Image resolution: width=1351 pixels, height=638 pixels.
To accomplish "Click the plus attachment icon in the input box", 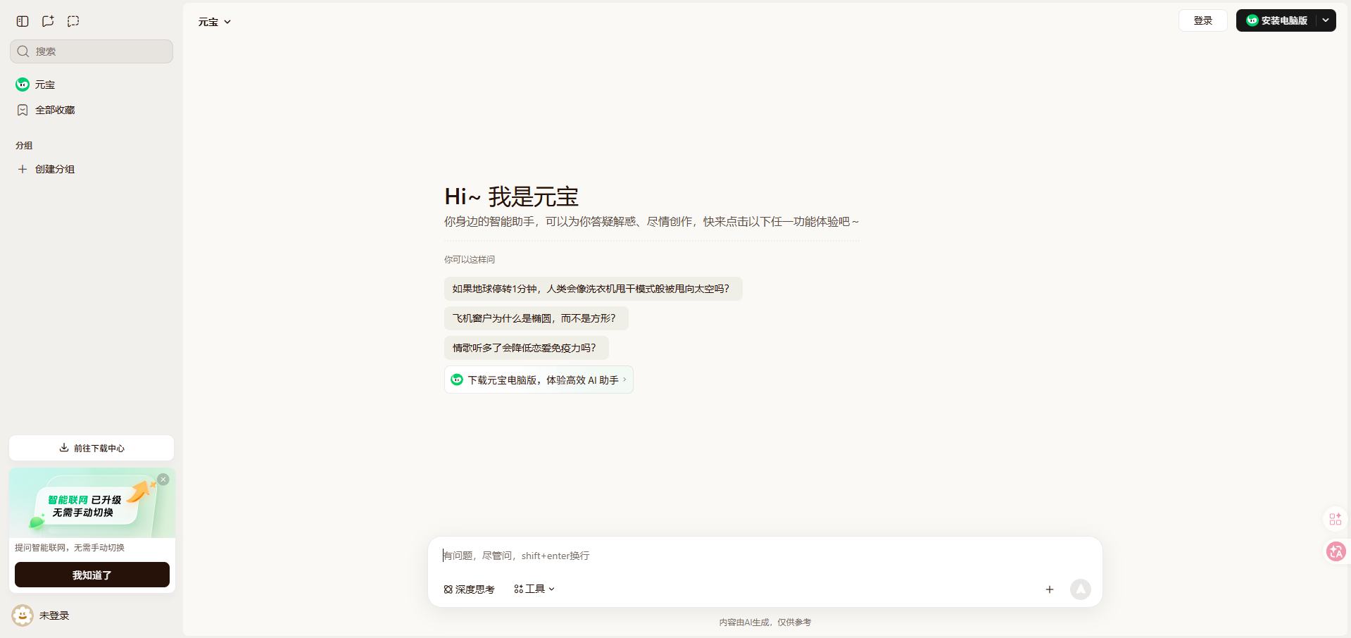I will (x=1050, y=589).
